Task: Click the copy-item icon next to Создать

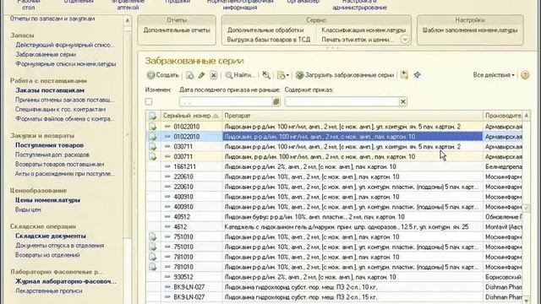Action: 189,75
